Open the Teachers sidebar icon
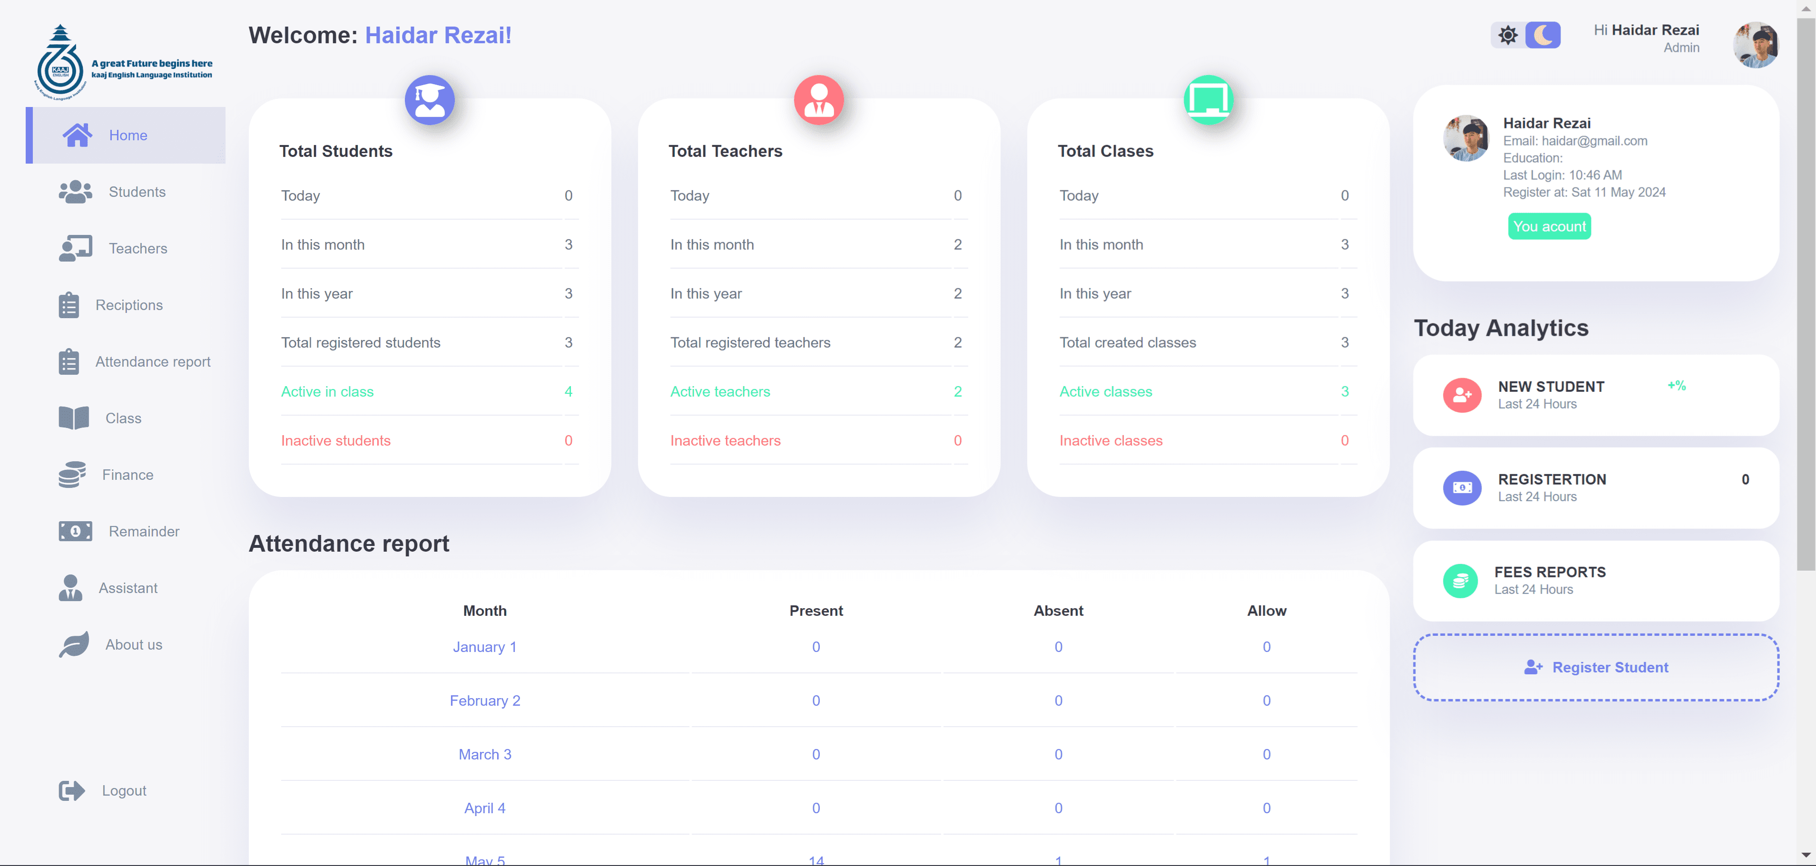Image resolution: width=1816 pixels, height=866 pixels. (76, 248)
